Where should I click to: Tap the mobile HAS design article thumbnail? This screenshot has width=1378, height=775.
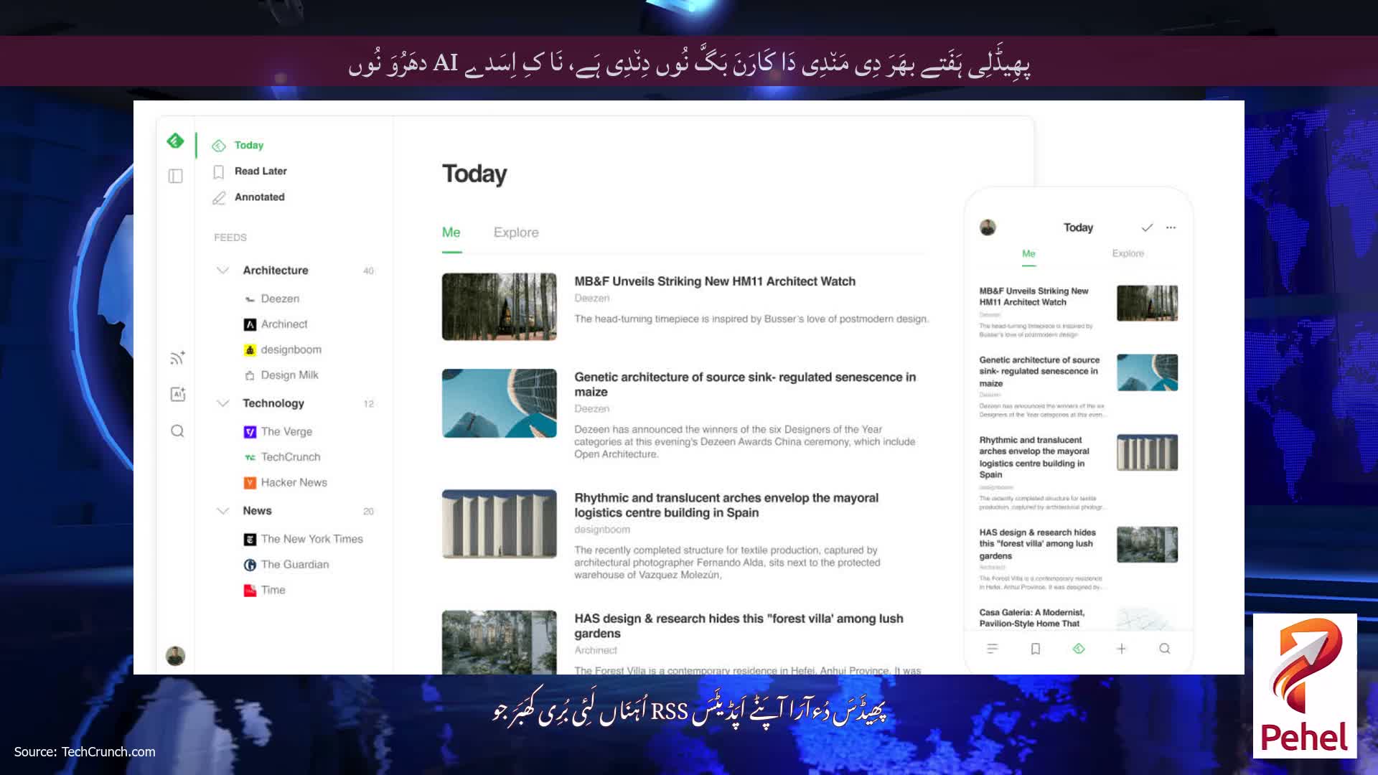[1147, 545]
